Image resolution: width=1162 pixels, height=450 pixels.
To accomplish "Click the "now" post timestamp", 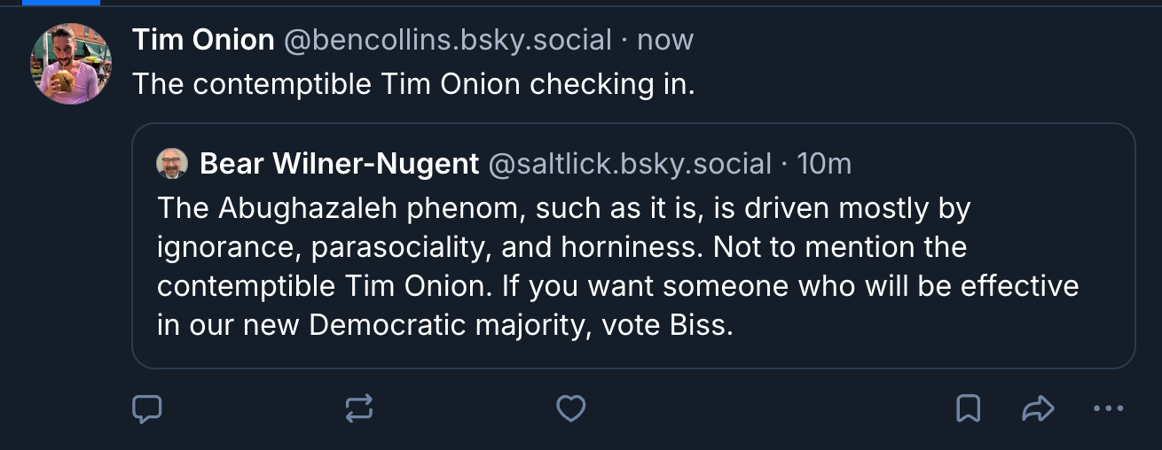I will coord(665,40).
